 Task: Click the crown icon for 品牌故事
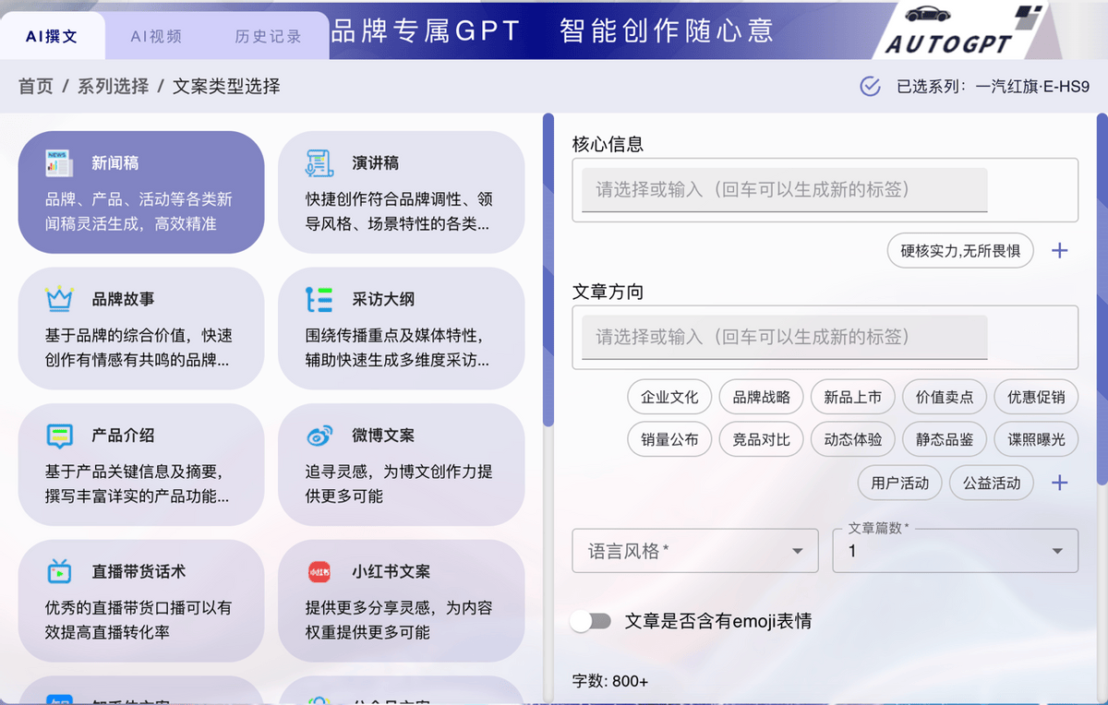pyautogui.click(x=59, y=299)
